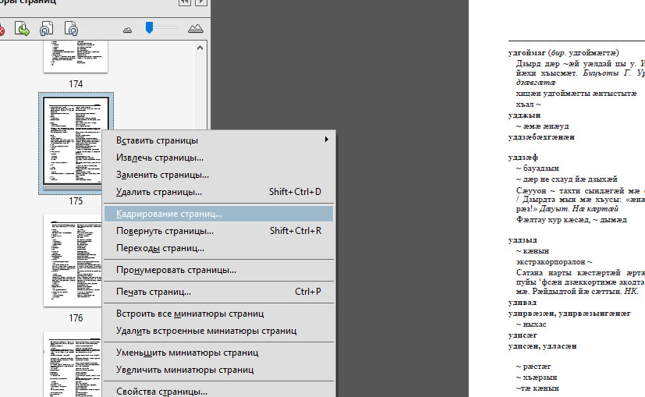The width and height of the screenshot is (645, 397).
Task: Click the entry уддзæф in document
Action: click(x=523, y=157)
